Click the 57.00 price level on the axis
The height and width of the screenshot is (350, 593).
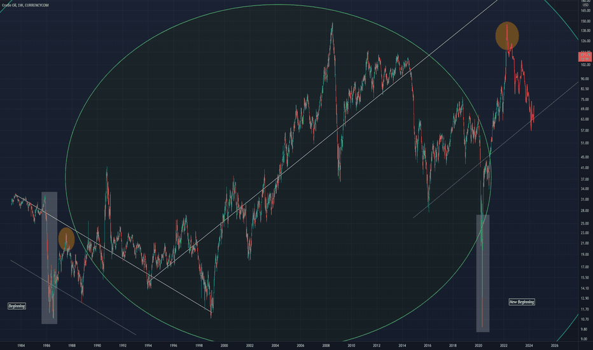click(x=585, y=130)
